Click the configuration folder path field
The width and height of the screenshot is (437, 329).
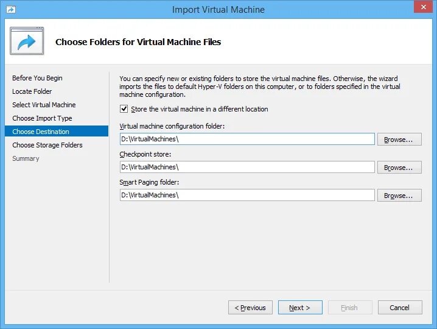point(247,139)
